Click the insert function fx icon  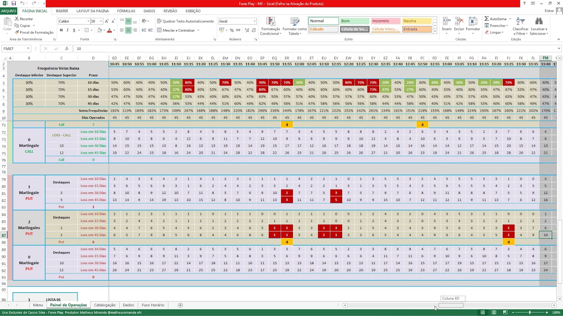point(66,49)
